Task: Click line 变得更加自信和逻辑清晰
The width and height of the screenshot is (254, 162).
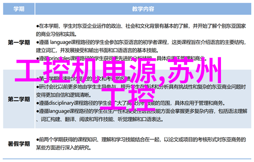Action: click(x=63, y=95)
